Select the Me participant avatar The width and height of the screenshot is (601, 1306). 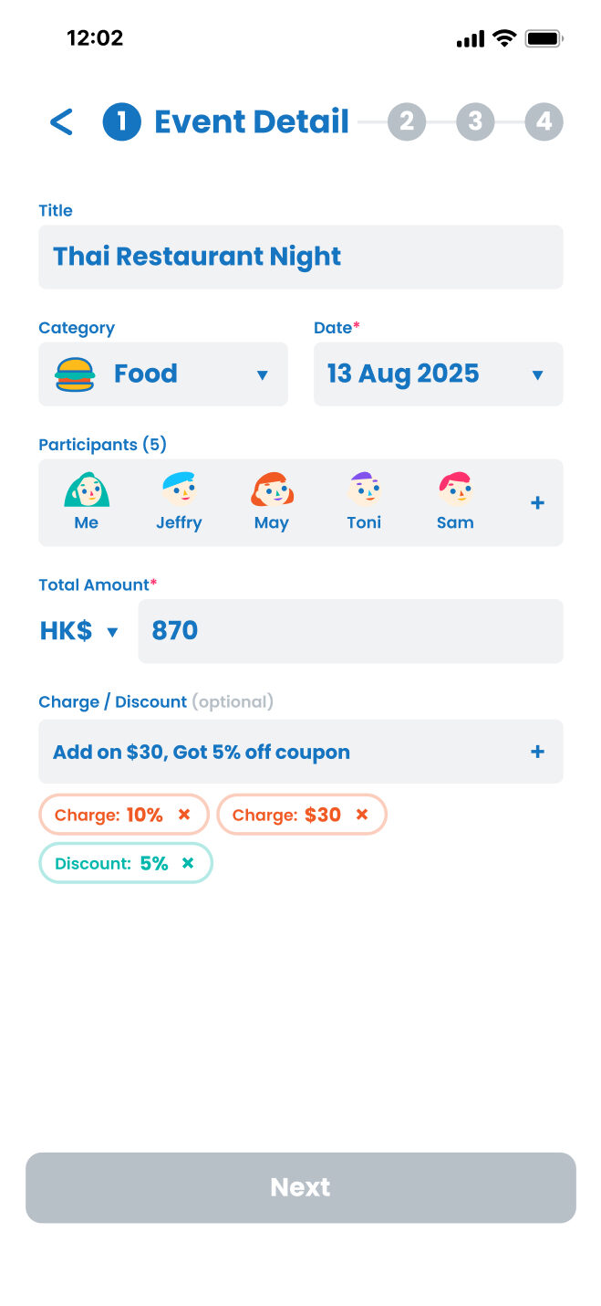[x=87, y=490]
